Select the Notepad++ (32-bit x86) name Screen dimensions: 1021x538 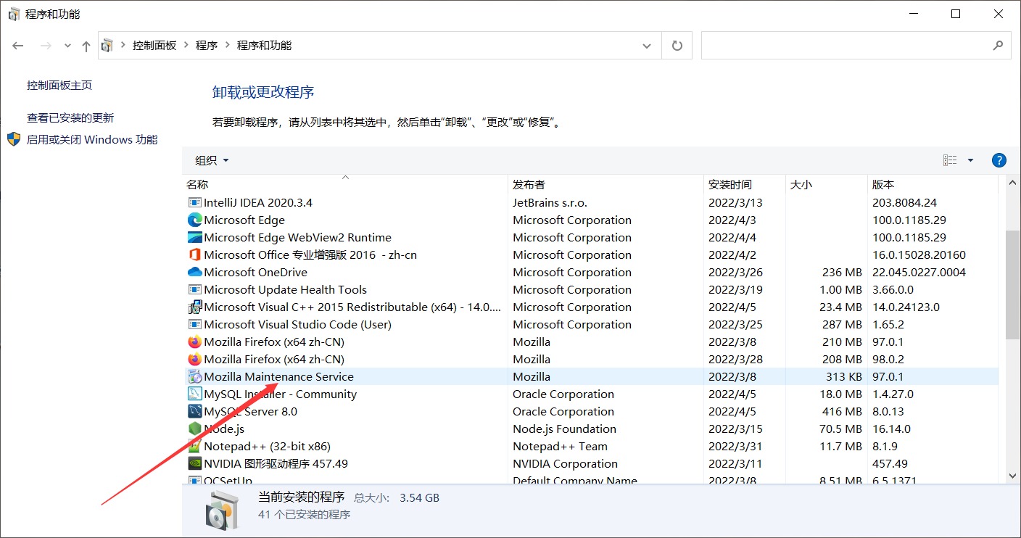[x=267, y=447]
